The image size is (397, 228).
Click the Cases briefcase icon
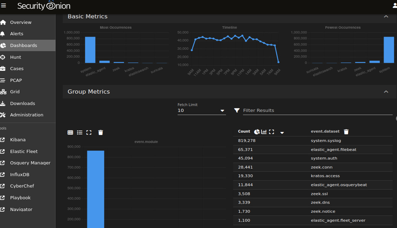coord(3,69)
